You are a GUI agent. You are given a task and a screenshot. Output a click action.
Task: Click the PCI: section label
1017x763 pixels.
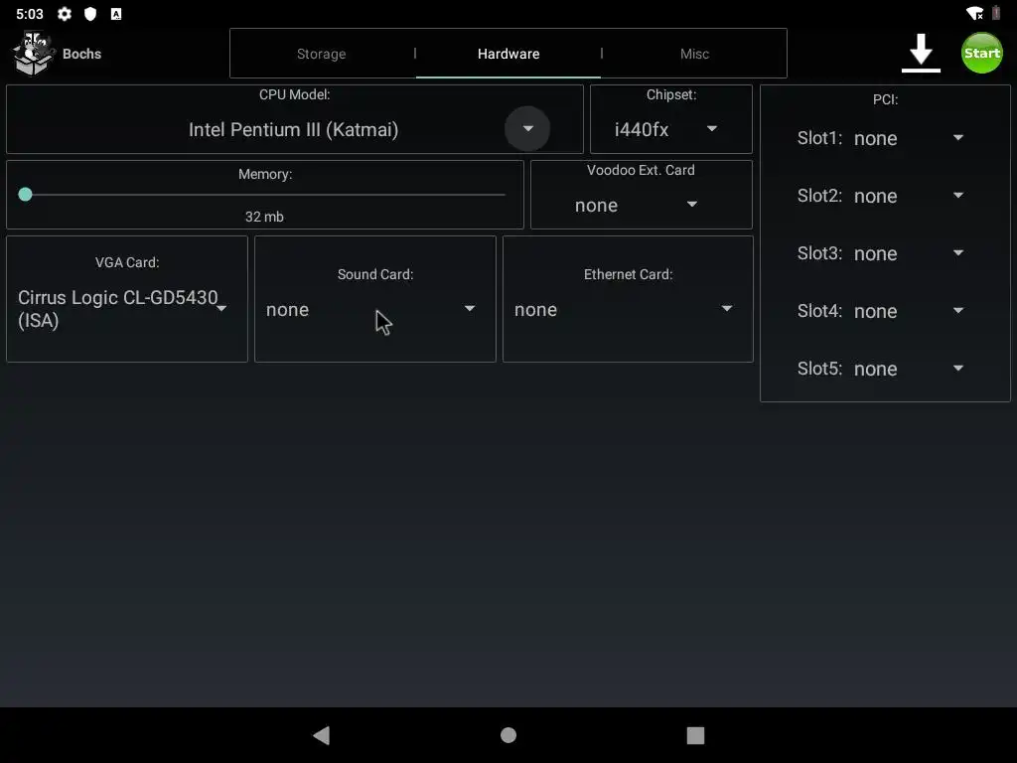885,100
